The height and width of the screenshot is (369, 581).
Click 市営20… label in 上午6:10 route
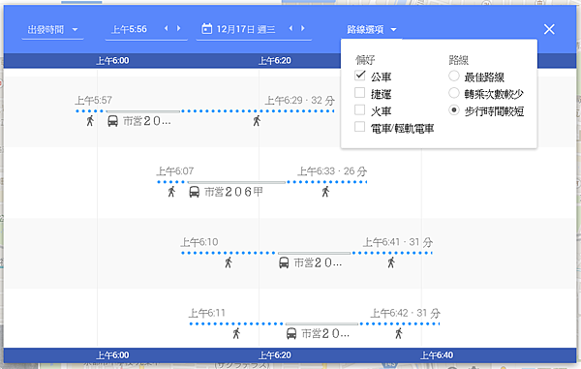(x=318, y=263)
